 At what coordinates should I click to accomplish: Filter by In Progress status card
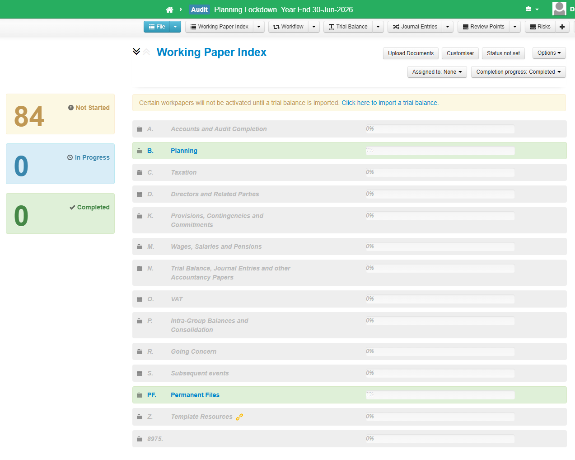point(60,164)
